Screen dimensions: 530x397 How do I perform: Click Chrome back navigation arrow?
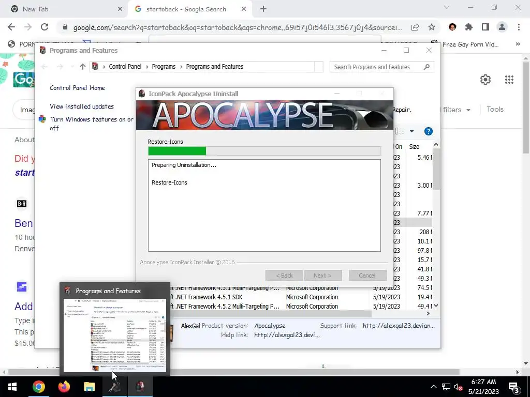pyautogui.click(x=11, y=27)
